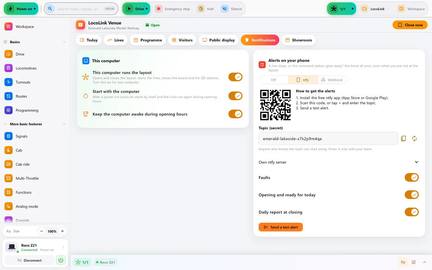Open Cab in the sidebar
The height and width of the screenshot is (270, 432).
point(35,150)
